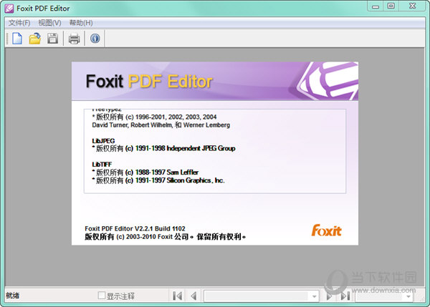Click the 2003-2010 Foxit copyright line
Image resolution: width=430 pixels, height=307 pixels.
pyautogui.click(x=165, y=237)
